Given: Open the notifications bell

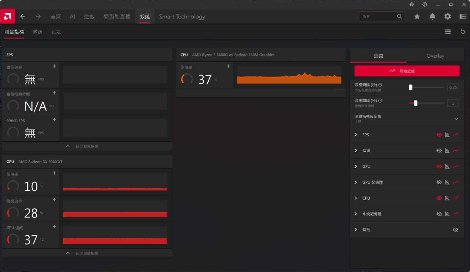Looking at the screenshot, I should click(x=432, y=16).
